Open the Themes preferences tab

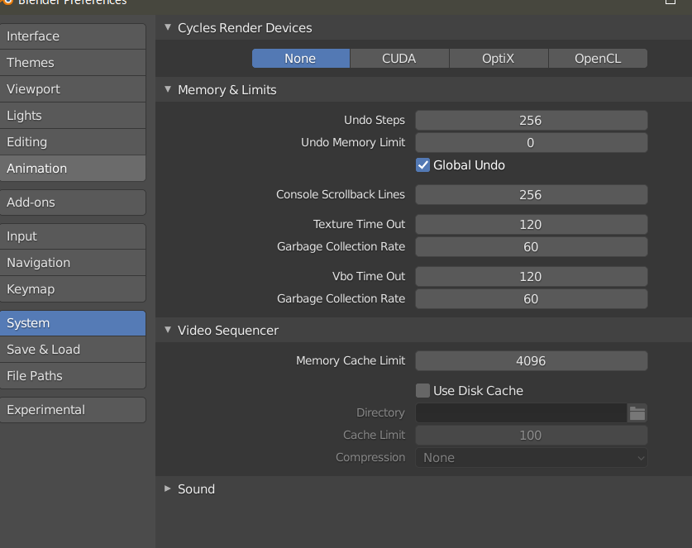73,63
